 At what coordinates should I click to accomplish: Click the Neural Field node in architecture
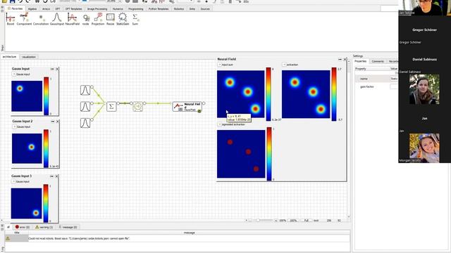tap(187, 107)
